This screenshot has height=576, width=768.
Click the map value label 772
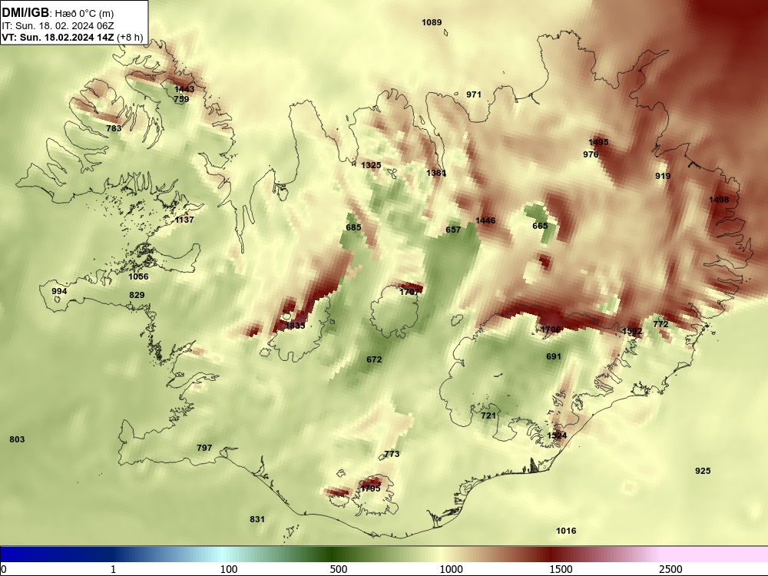[660, 324]
